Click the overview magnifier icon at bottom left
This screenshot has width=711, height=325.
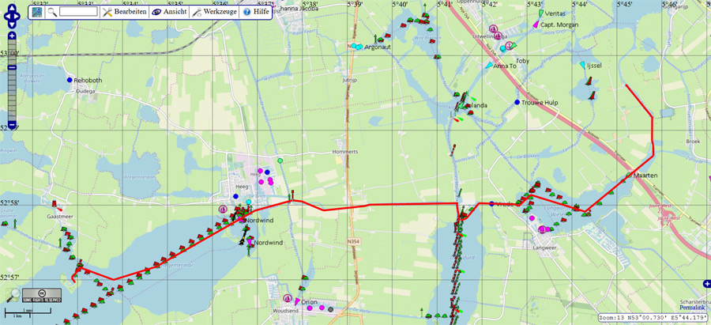coord(13,294)
